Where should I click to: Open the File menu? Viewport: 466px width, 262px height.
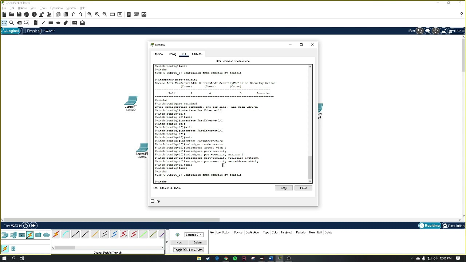click(x=4, y=8)
